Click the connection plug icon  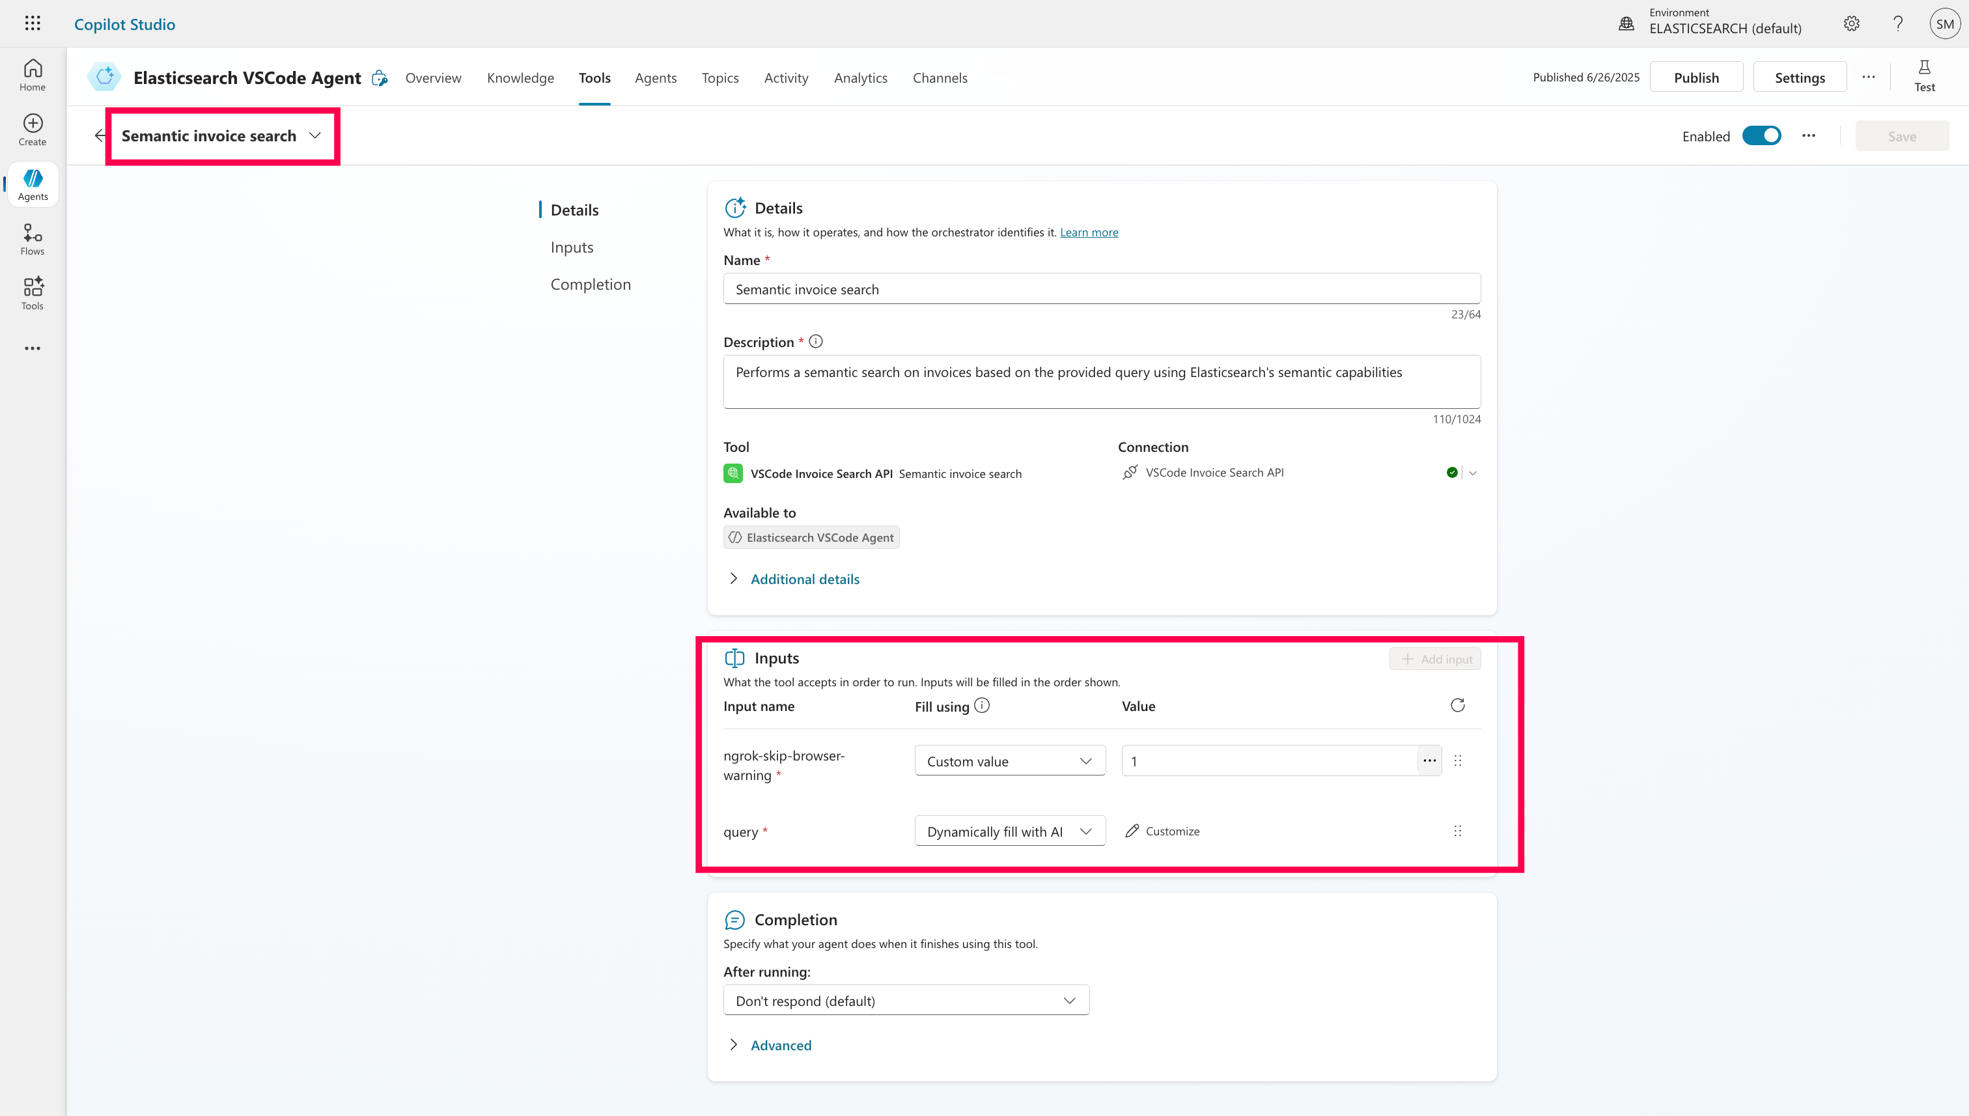(1129, 472)
